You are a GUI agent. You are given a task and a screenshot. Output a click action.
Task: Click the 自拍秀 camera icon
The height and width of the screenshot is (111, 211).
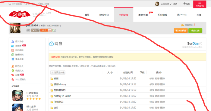[13, 46]
